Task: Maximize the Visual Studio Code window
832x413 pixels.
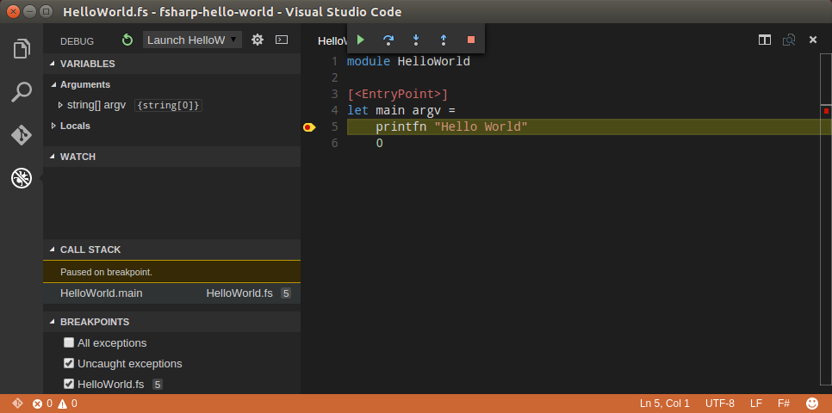Action: pyautogui.click(x=47, y=10)
